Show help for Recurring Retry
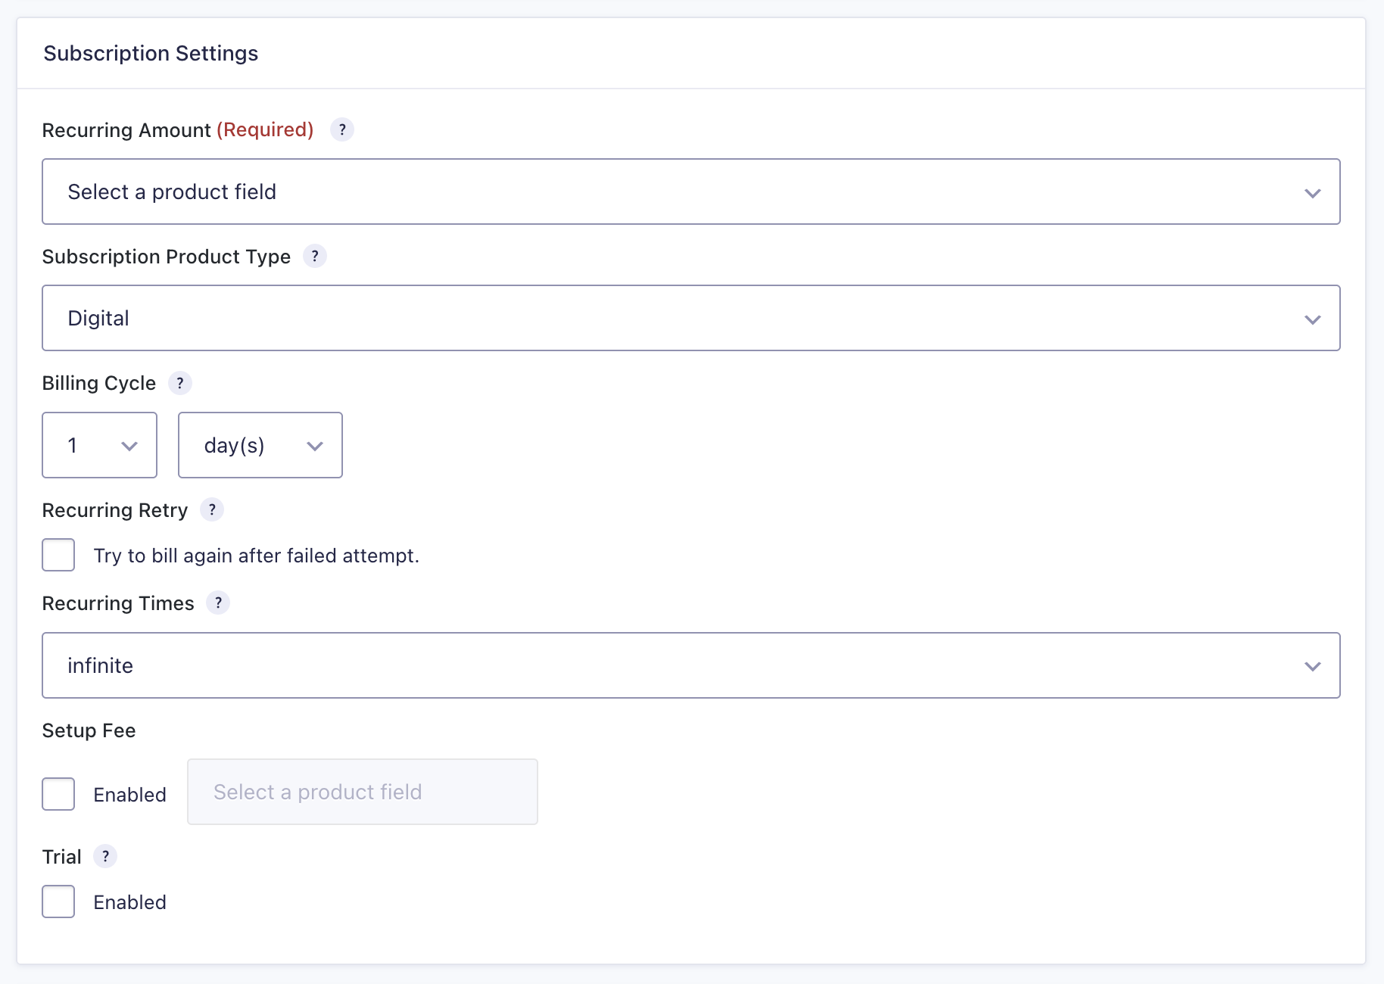1384x984 pixels. (x=212, y=510)
